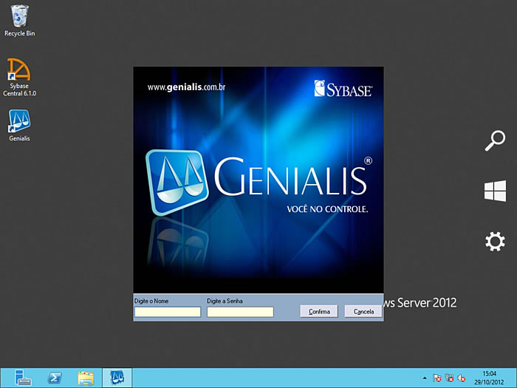The image size is (517, 388).
Task: Launch PowerShell from the taskbar
Action: (55, 378)
